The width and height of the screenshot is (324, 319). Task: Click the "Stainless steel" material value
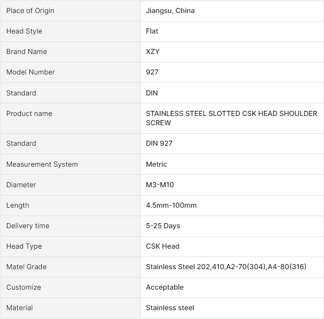(x=170, y=308)
